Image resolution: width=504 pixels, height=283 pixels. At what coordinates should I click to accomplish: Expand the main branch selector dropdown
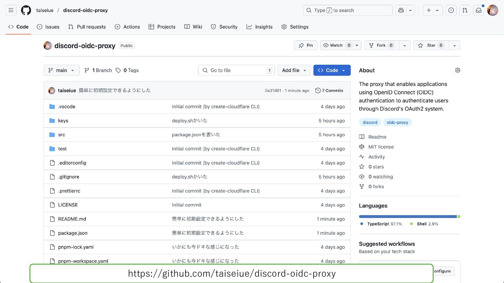[61, 70]
